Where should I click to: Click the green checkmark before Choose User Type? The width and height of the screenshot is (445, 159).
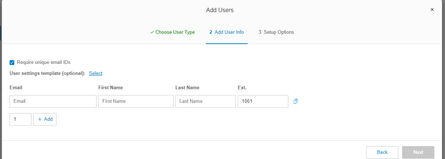(x=152, y=32)
